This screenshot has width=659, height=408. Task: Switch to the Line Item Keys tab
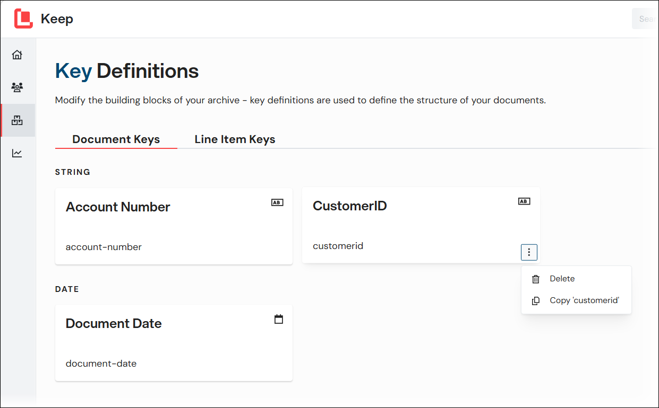(235, 139)
